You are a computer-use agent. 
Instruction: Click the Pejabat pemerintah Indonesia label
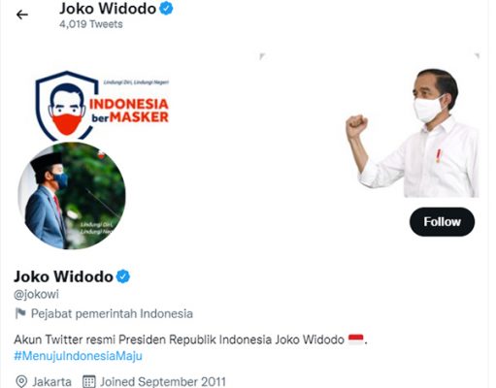[112, 313]
